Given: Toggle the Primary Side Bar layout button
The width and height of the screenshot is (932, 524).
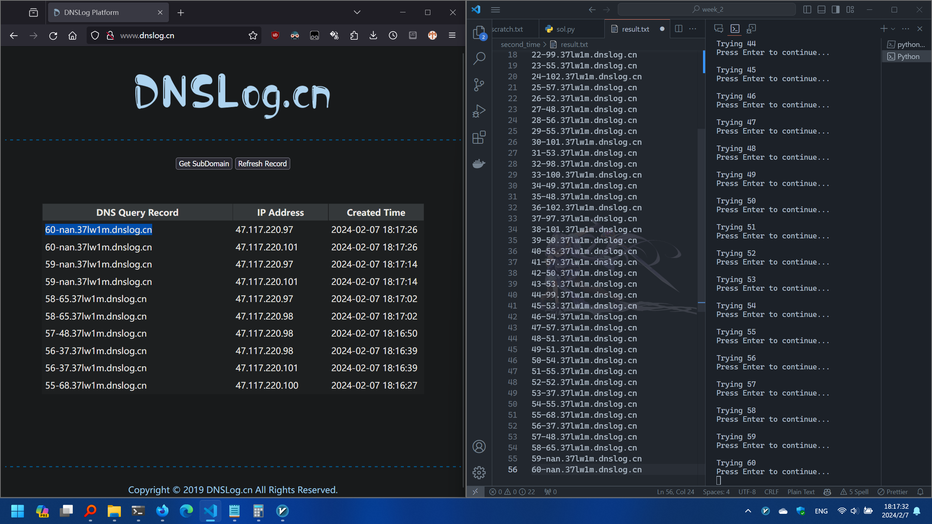Looking at the screenshot, I should (x=807, y=10).
